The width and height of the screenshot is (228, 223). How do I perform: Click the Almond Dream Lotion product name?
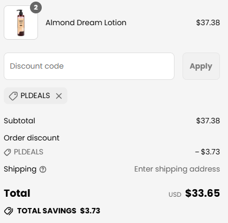tap(86, 23)
